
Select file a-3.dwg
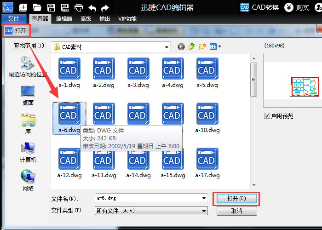click(x=138, y=73)
